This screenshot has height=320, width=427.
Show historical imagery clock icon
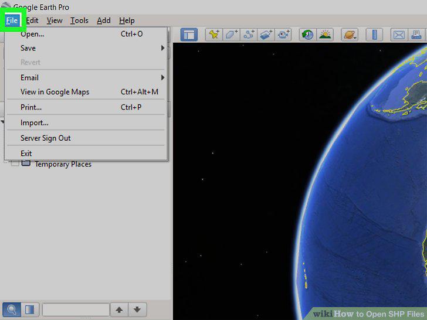(308, 35)
